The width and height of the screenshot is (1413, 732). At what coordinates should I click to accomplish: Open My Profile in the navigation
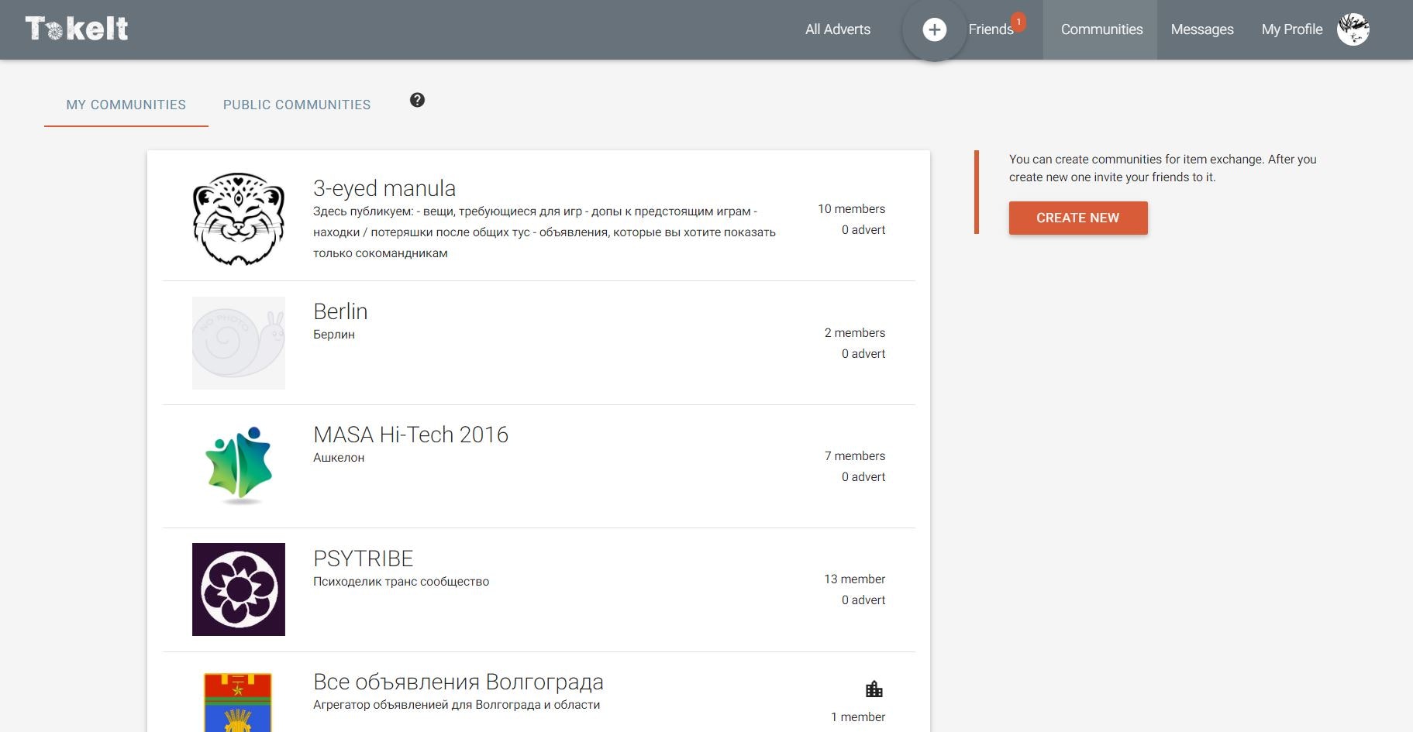(x=1292, y=29)
